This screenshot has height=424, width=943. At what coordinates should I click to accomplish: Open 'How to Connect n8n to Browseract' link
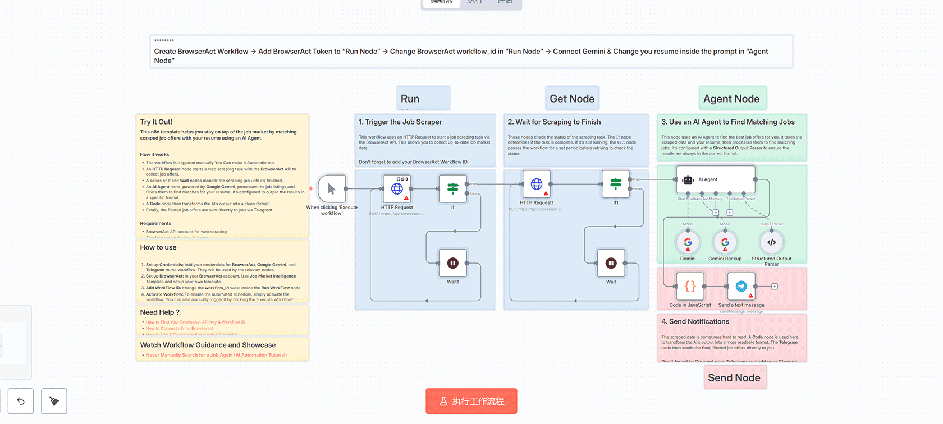[180, 329]
